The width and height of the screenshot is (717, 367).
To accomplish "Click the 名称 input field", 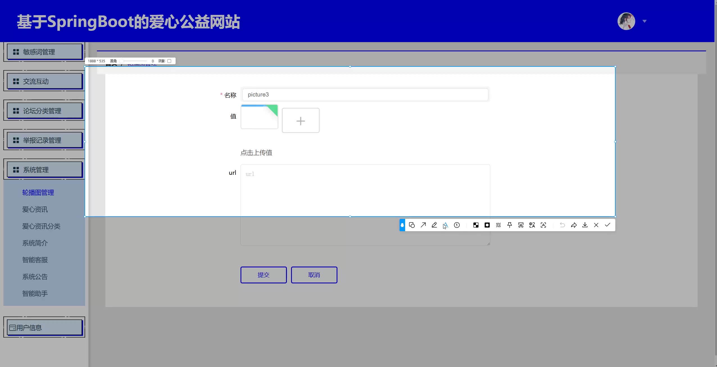I will [x=365, y=95].
